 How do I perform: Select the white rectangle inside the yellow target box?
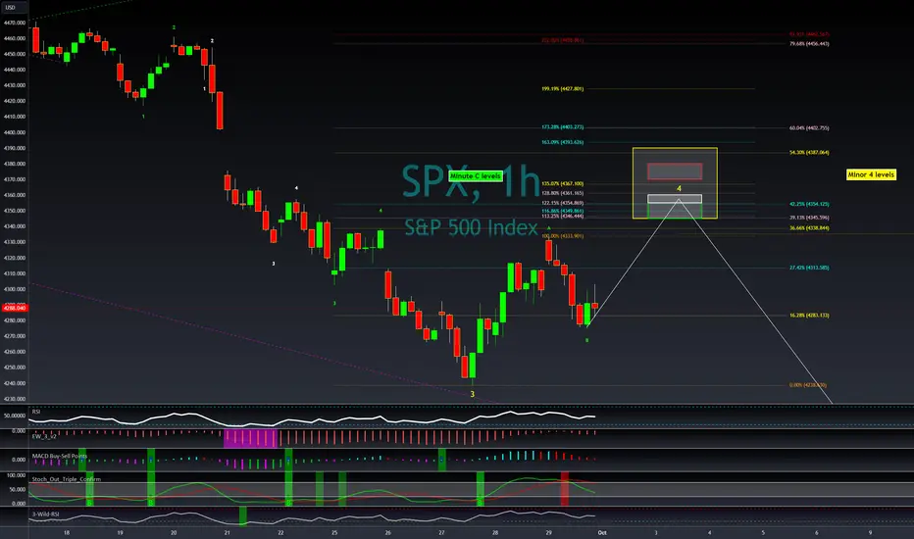click(x=675, y=199)
